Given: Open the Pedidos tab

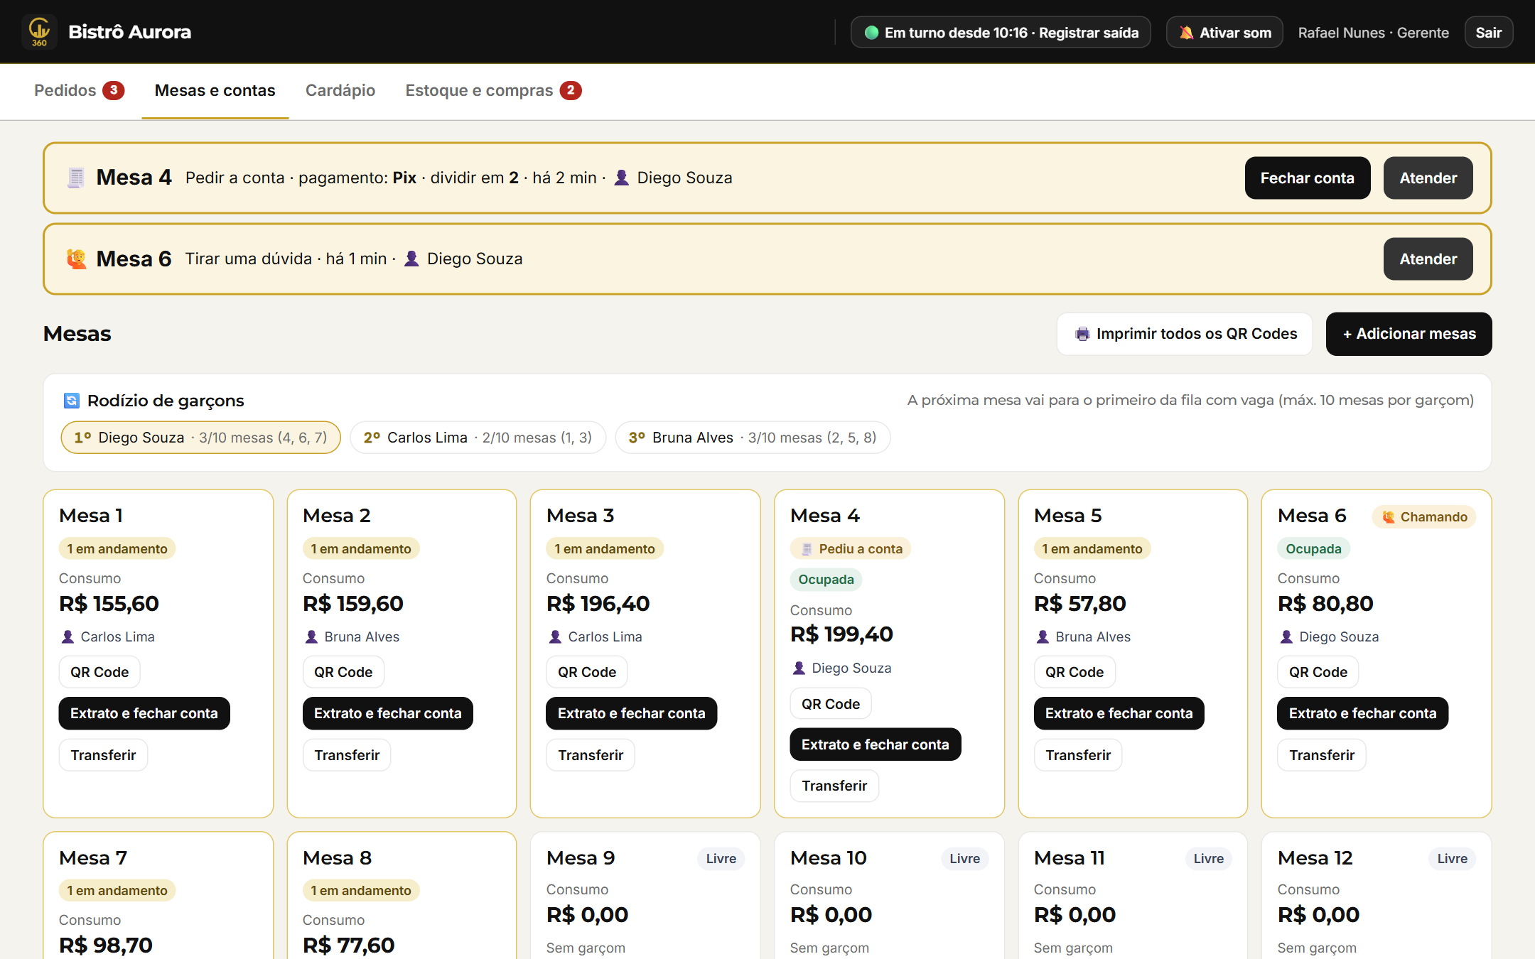Looking at the screenshot, I should click(79, 90).
